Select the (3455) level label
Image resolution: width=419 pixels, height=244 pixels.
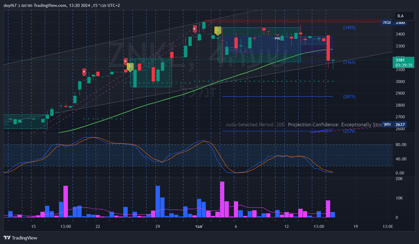(x=349, y=28)
